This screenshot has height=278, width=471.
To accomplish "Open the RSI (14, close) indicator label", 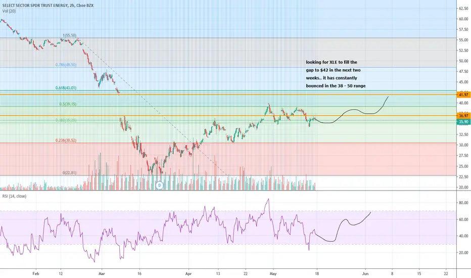I will click(15, 196).
